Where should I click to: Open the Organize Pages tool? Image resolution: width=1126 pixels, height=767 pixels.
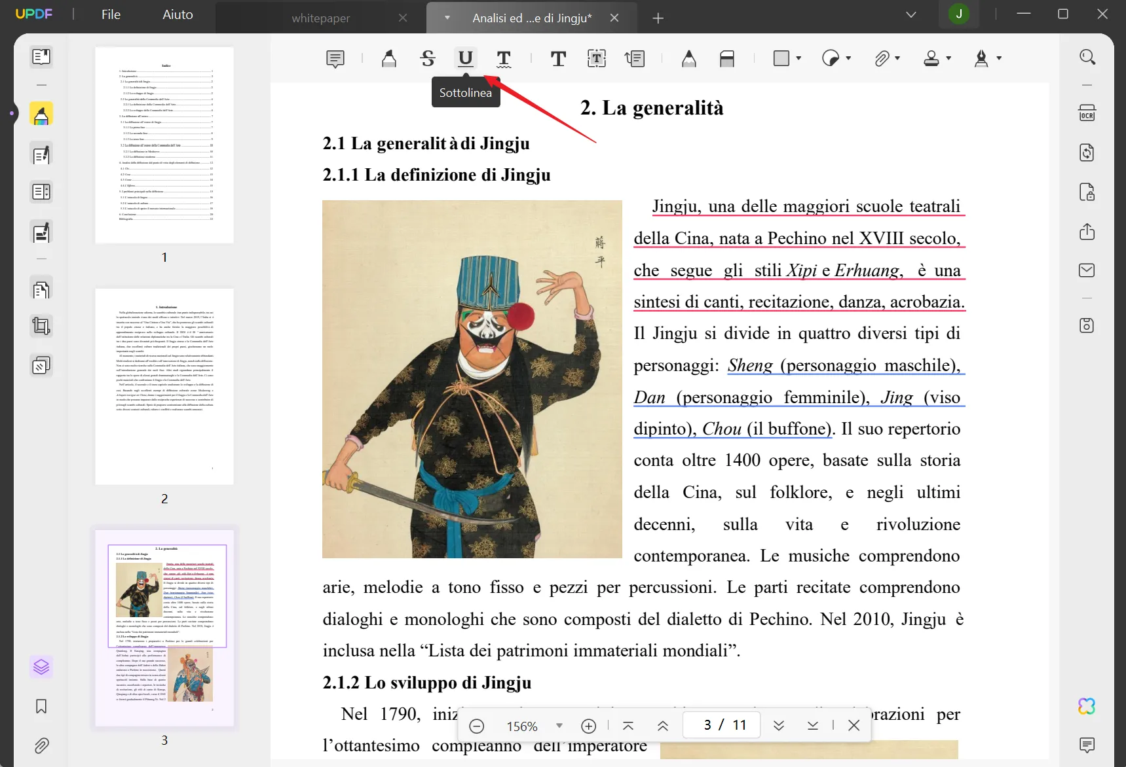41,289
